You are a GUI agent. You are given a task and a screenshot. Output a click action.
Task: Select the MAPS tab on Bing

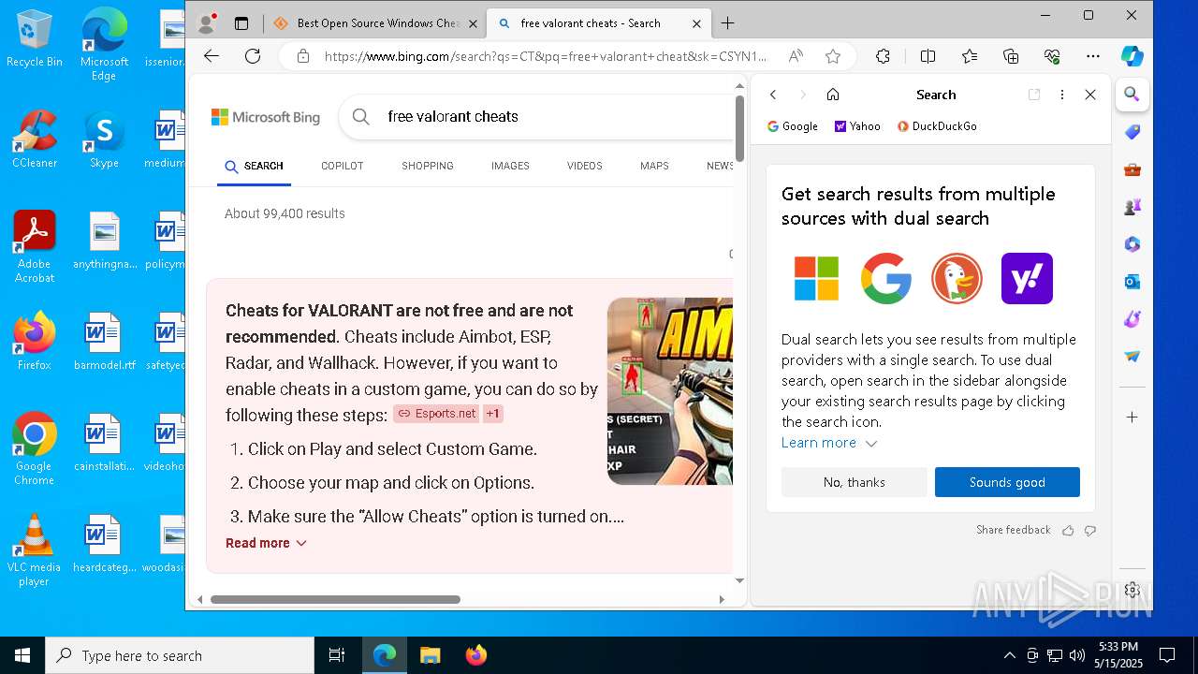point(654,166)
